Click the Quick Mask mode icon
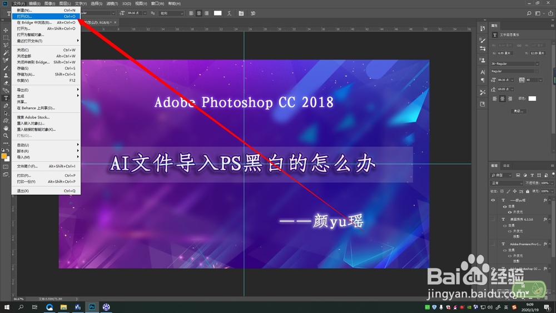Image resolution: width=556 pixels, height=313 pixels. 6,167
